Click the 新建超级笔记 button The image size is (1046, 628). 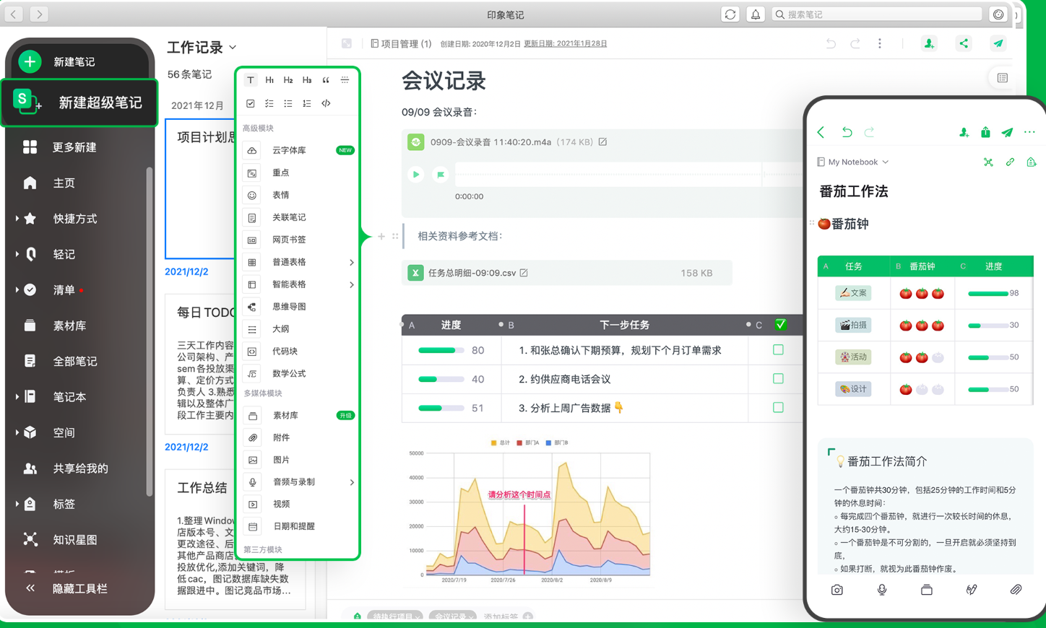click(80, 103)
